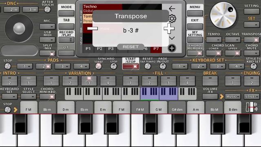Toggle the CHORD MUTE button
The width and height of the screenshot is (261, 147).
pyautogui.click(x=252, y=53)
